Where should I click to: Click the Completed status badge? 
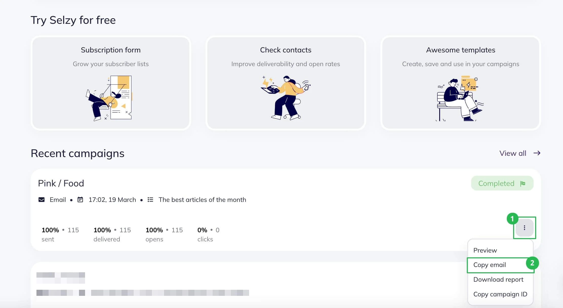pos(502,183)
